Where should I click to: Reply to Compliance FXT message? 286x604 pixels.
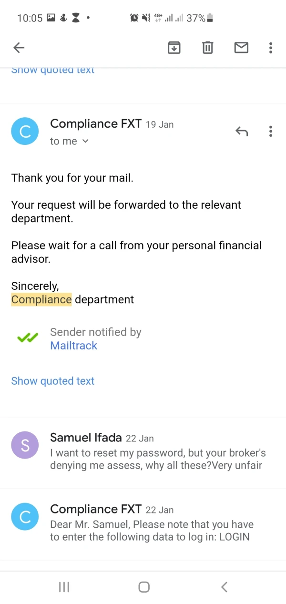click(x=242, y=132)
